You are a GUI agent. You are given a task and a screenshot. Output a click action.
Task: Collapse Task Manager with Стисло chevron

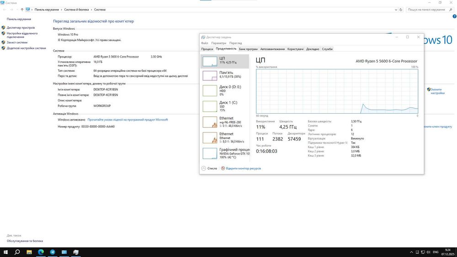pos(204,168)
